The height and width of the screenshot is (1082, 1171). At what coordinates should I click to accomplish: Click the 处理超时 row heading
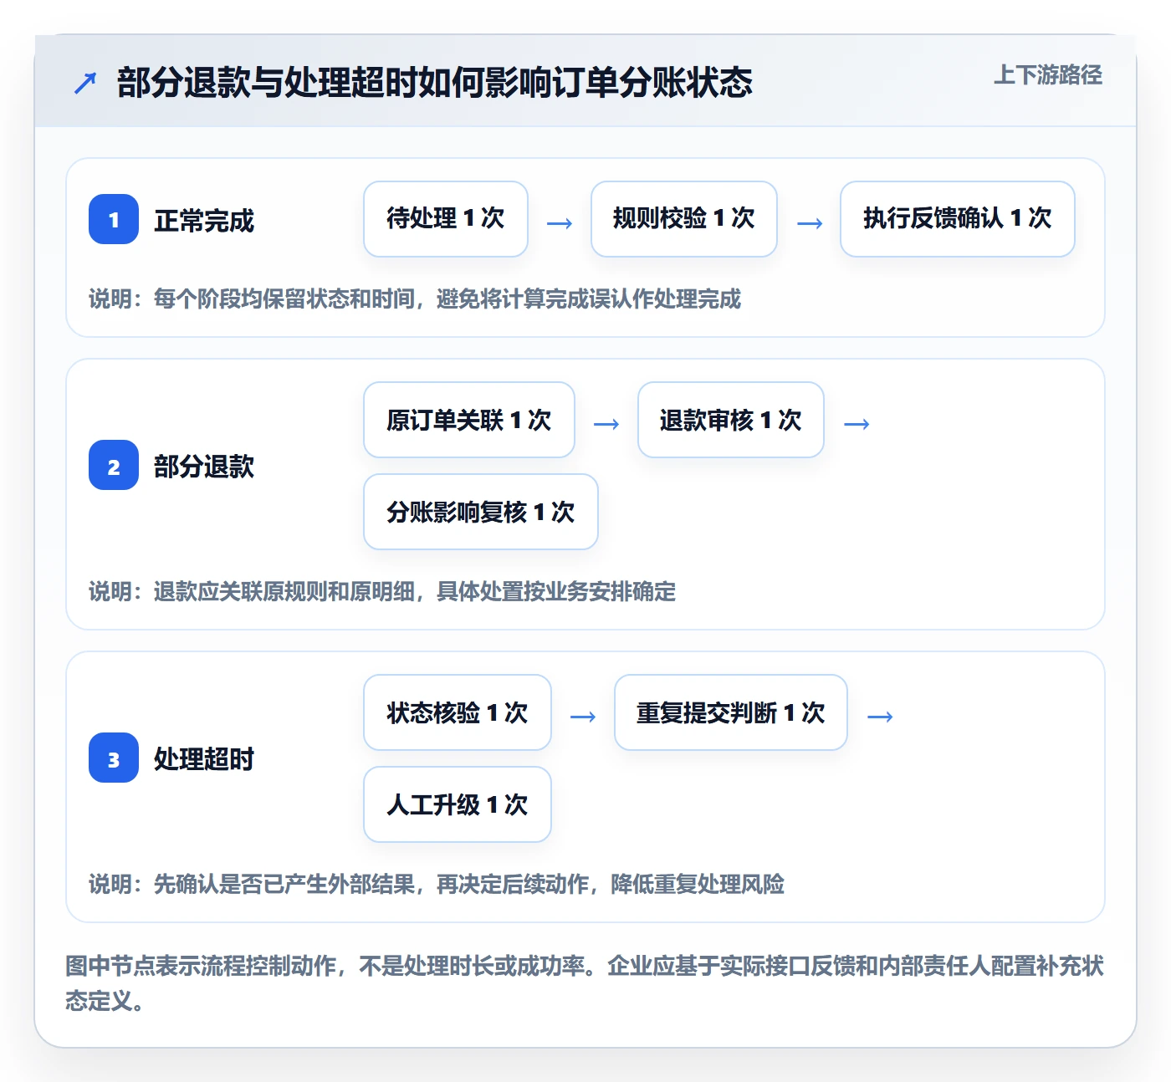[x=204, y=759]
